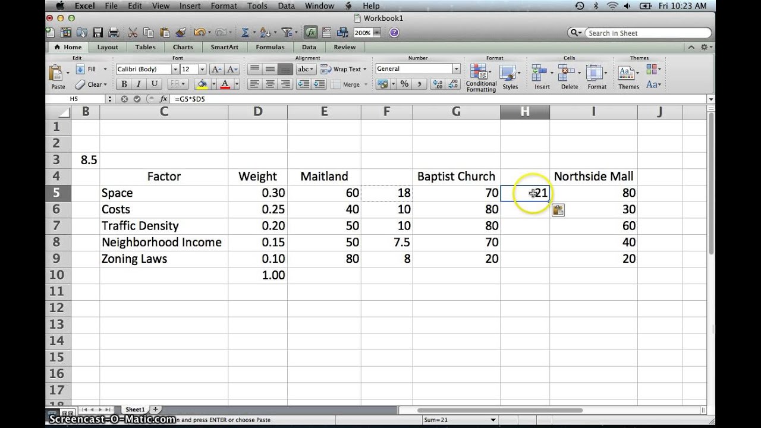Click the cell Format button
This screenshot has width=761, height=428.
click(597, 77)
